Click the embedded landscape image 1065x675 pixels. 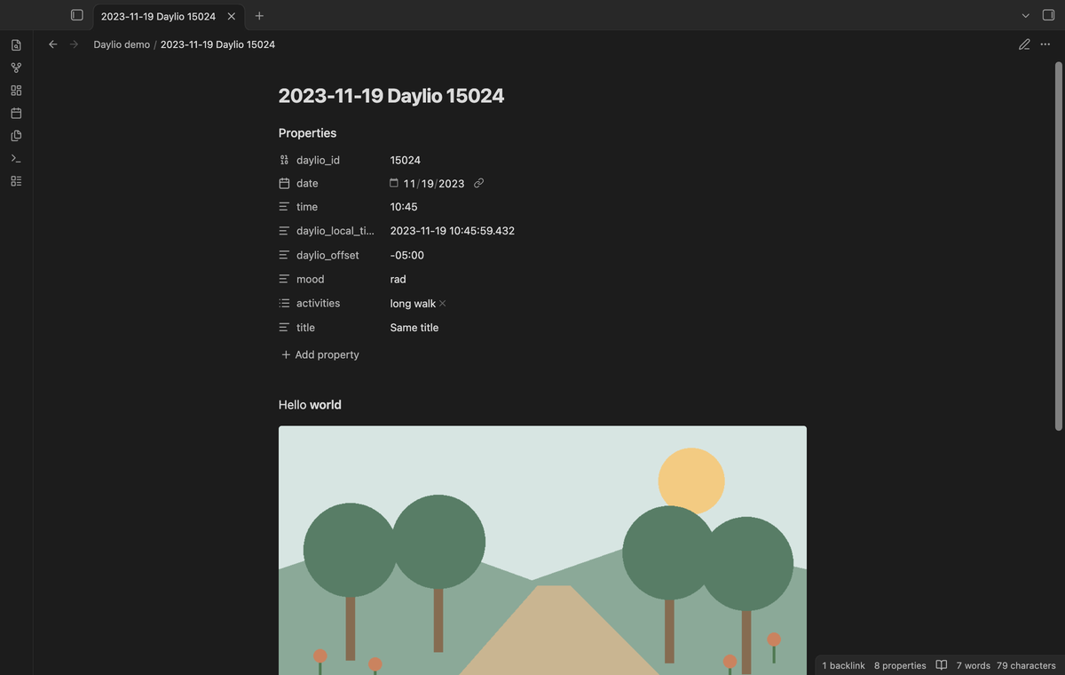click(x=542, y=551)
